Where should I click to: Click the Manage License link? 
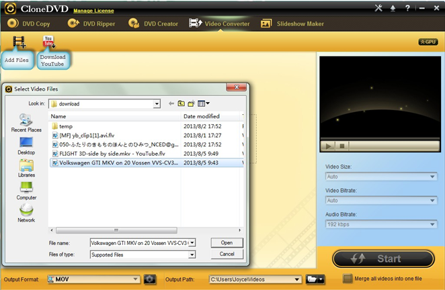[x=93, y=11]
